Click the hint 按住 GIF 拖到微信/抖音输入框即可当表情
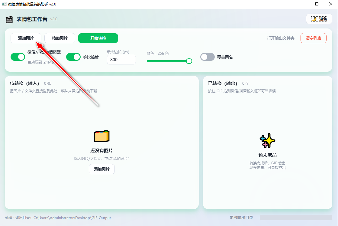The width and height of the screenshot is (338, 226). point(242,91)
